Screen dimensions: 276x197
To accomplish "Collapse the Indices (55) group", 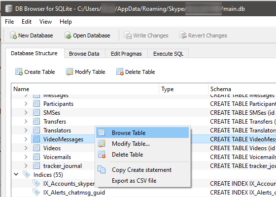I will (x=16, y=174).
